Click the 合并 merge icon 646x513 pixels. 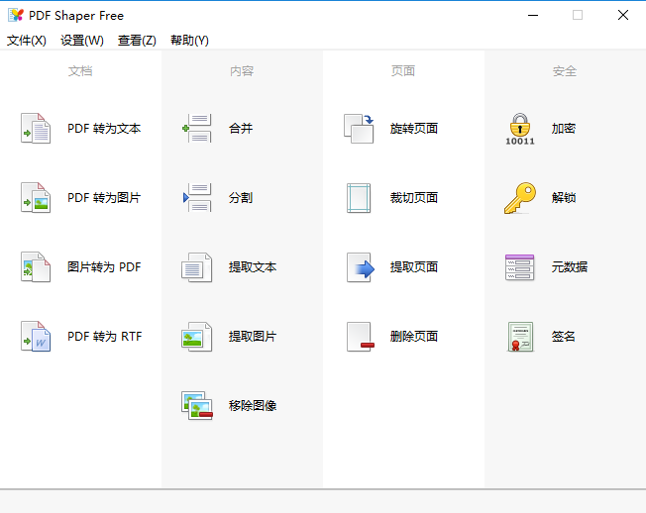(x=197, y=129)
